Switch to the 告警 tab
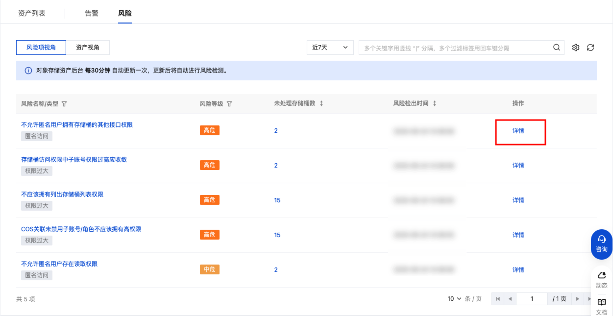The width and height of the screenshot is (613, 316). pos(92,13)
